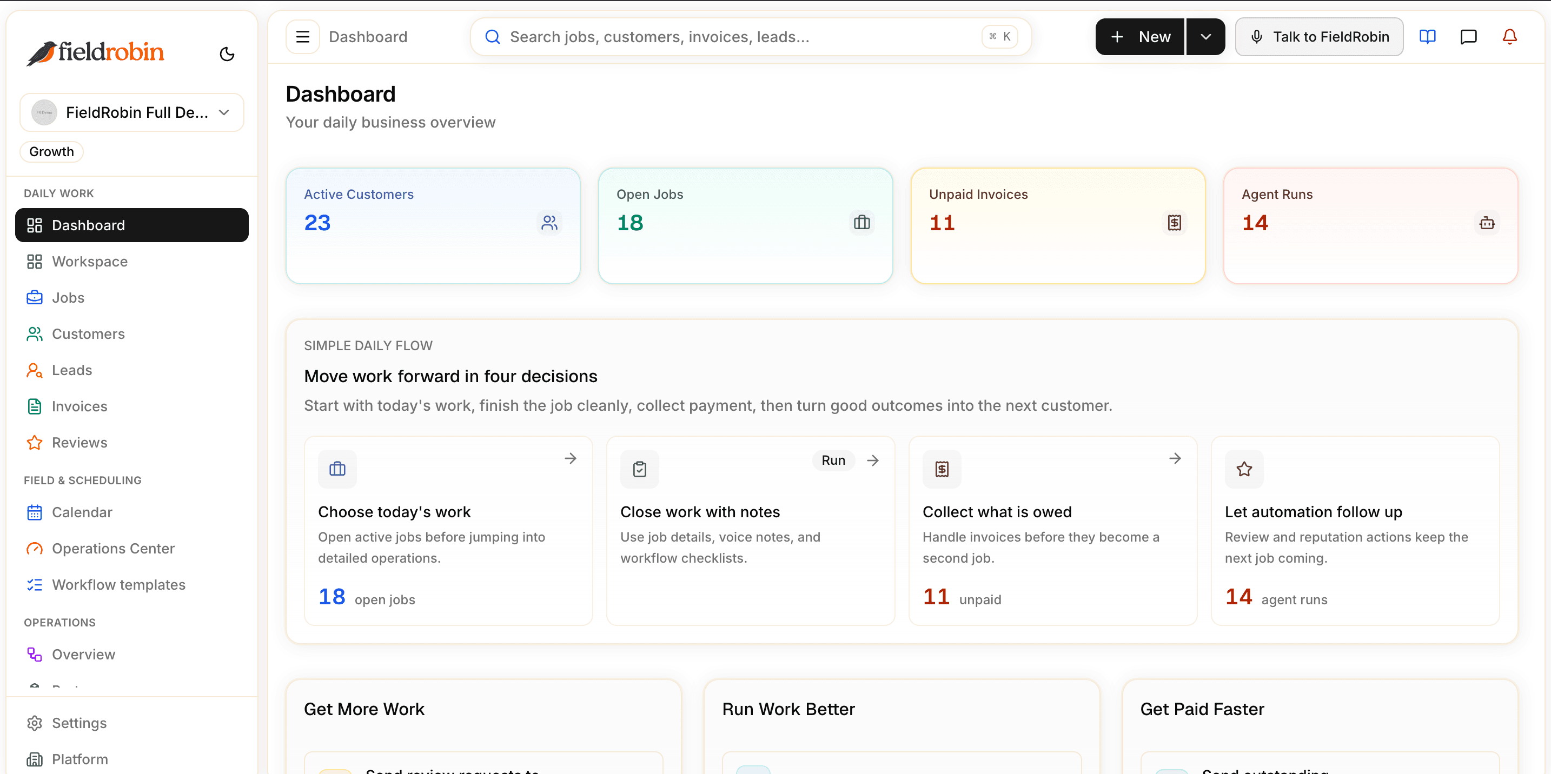Click star icon on Let automation follow up
Screen dimensions: 1551x774
tap(1244, 469)
